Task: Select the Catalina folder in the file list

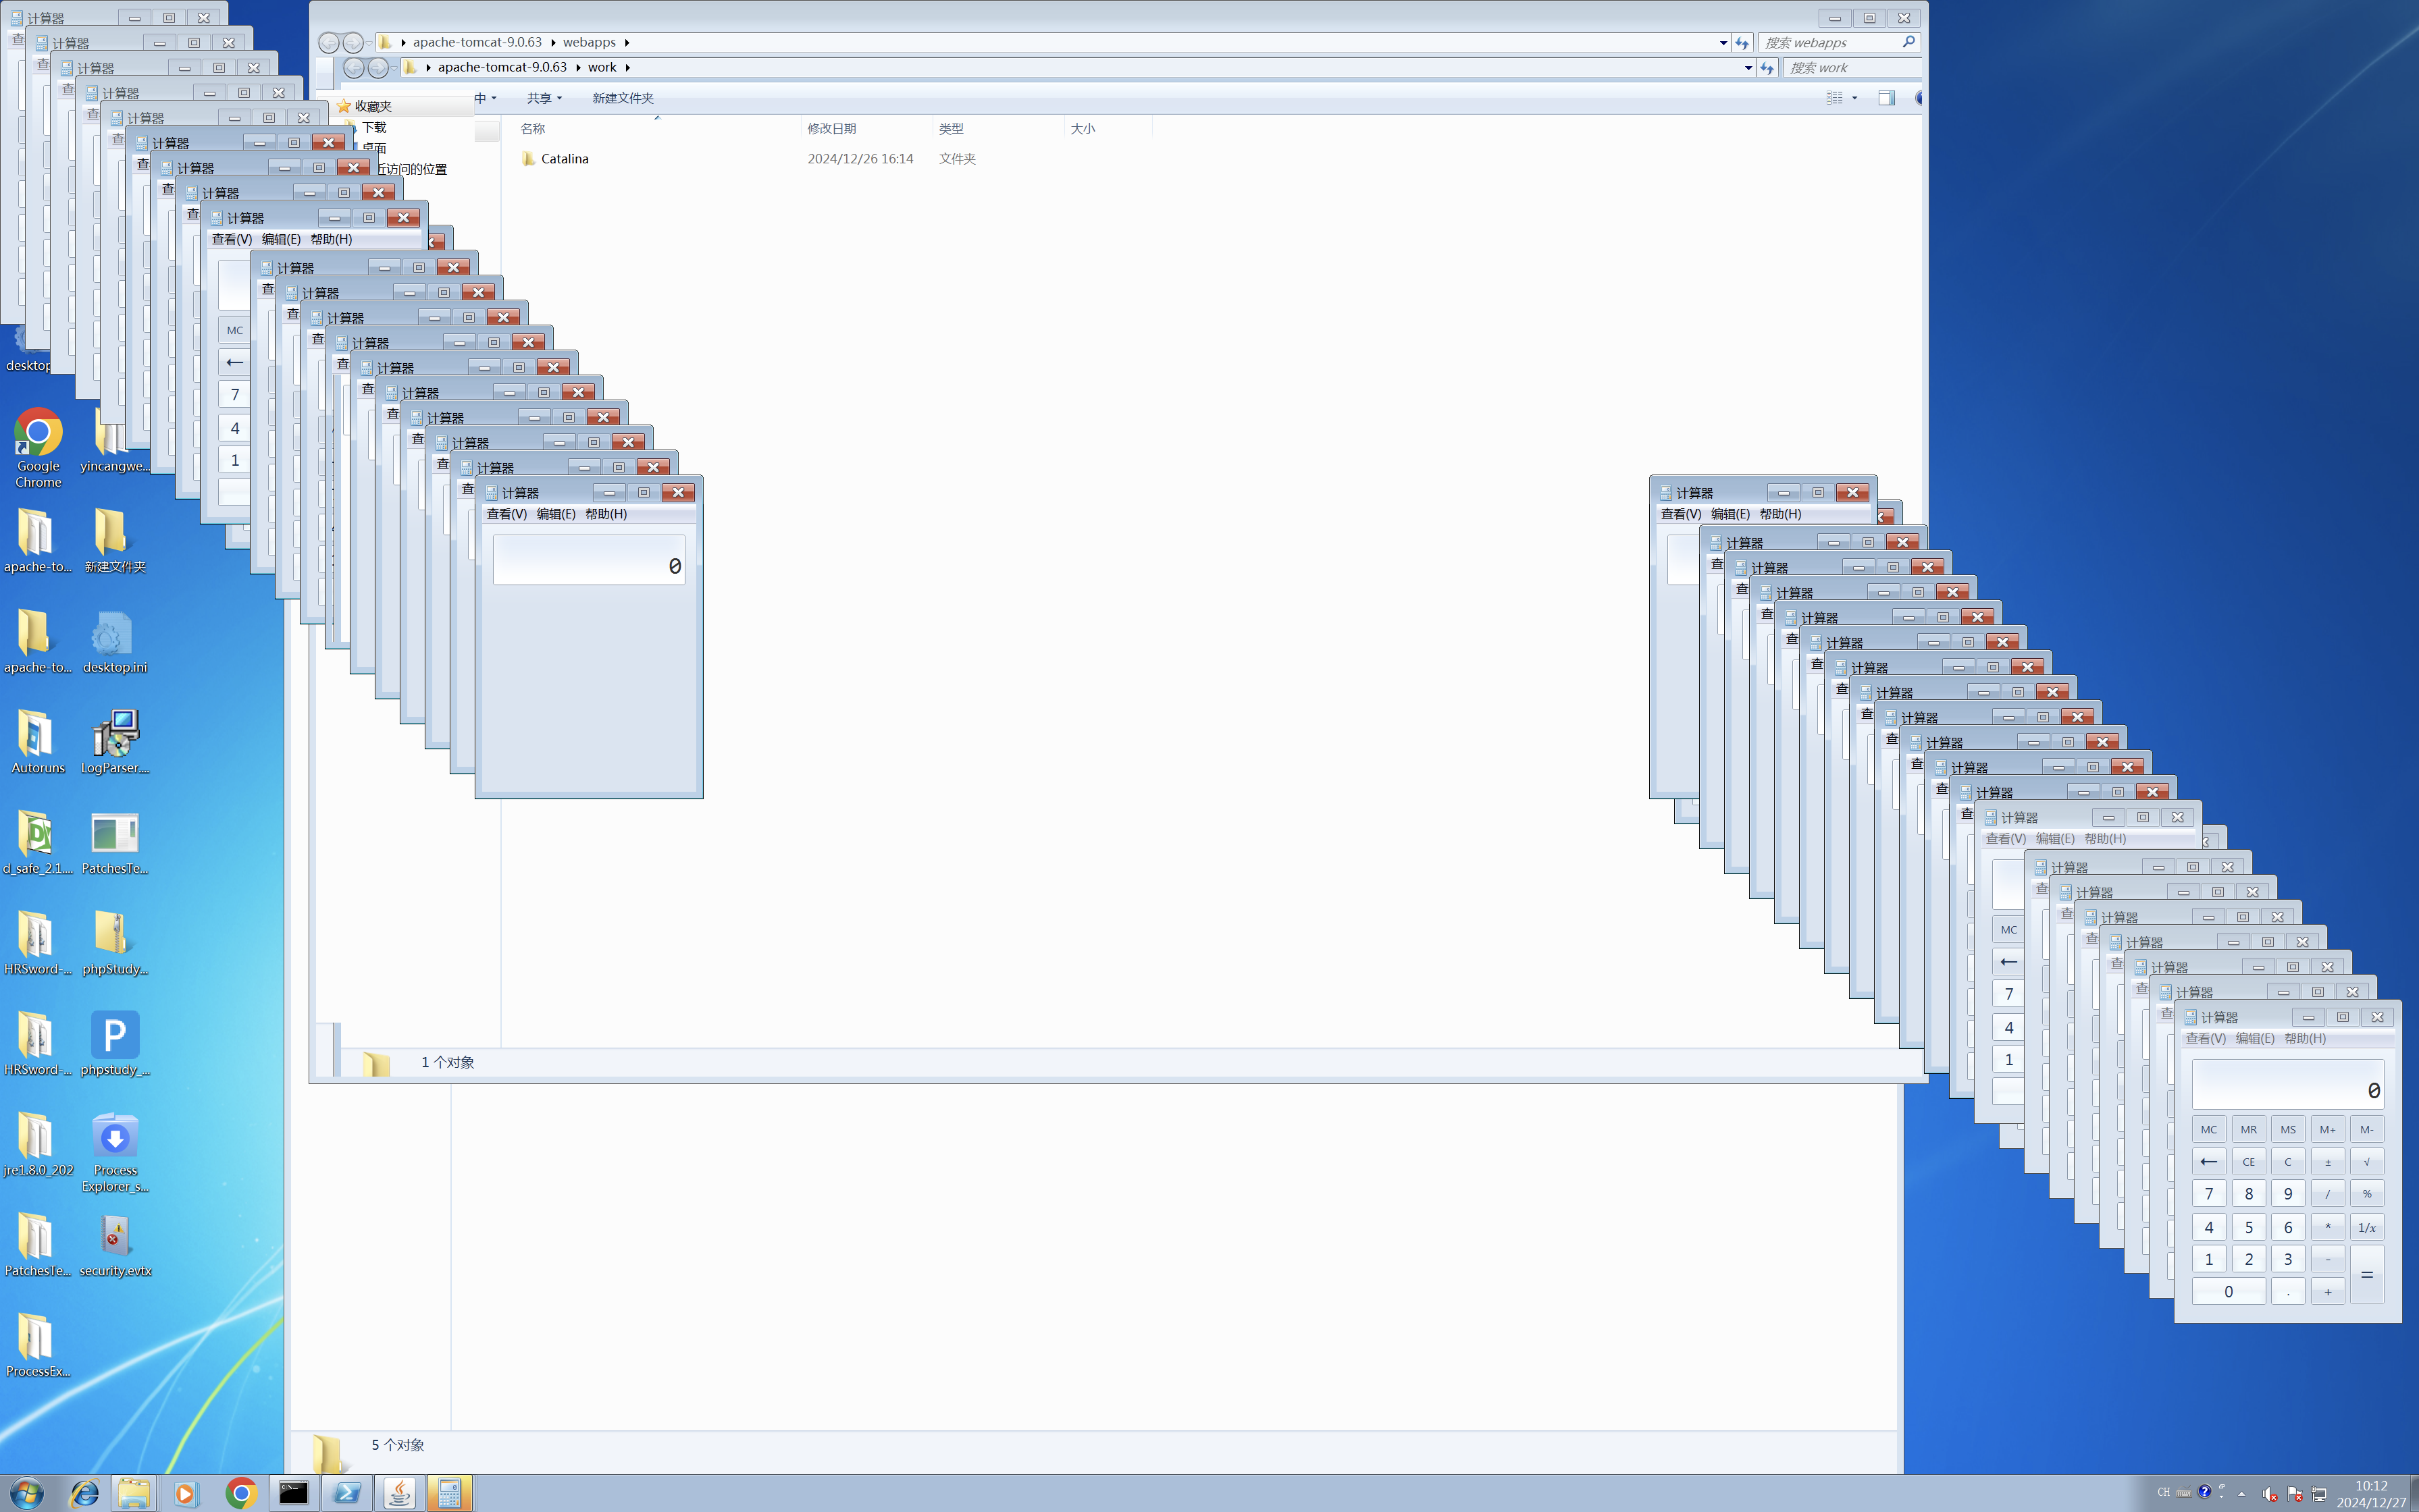Action: point(565,159)
